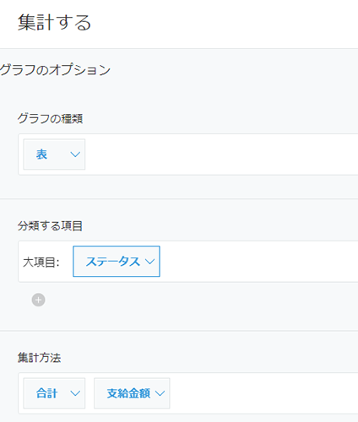Open the ステータス category dropdown
Image resolution: width=358 pixels, height=422 pixels.
tap(117, 262)
